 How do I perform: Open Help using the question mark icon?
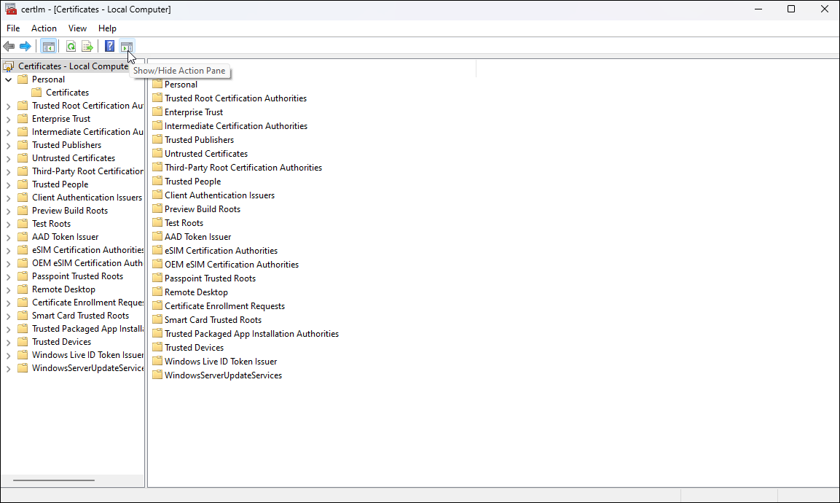[x=108, y=46]
